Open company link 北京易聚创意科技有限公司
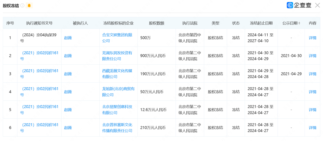The image size is (323, 141). tap(117, 110)
